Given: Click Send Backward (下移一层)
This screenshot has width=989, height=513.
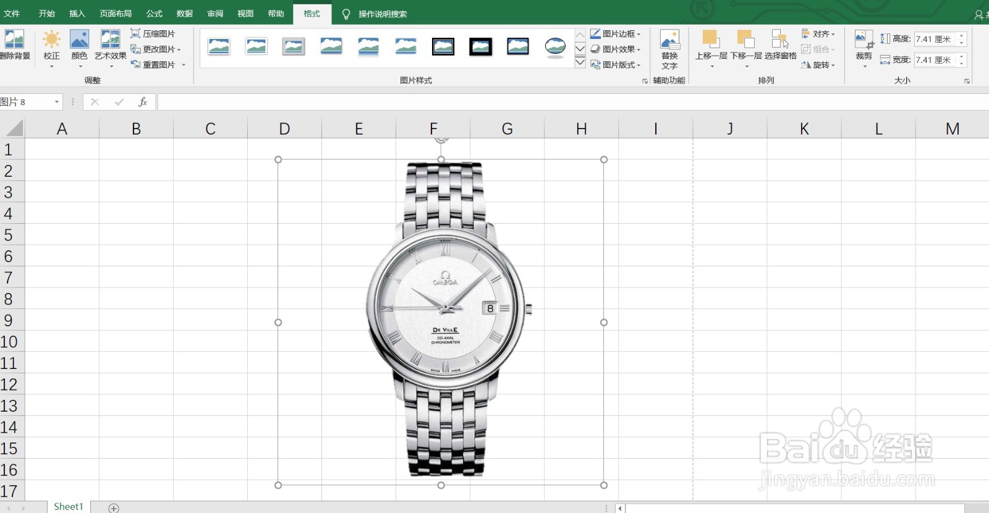Looking at the screenshot, I should [745, 48].
